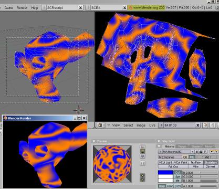The height and width of the screenshot is (189, 219).
Task: Click the auto-name car icon next to Material.001
Action: [x=201, y=152]
